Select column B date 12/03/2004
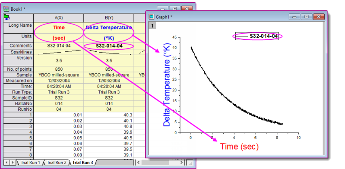Screen dimensions: 345x169 (x=109, y=81)
